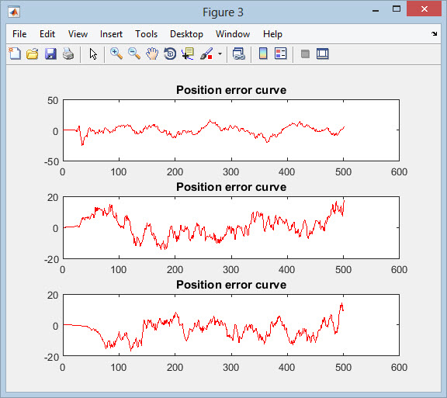The width and height of the screenshot is (447, 398).
Task: Click the New Figure icon
Action: 15,54
